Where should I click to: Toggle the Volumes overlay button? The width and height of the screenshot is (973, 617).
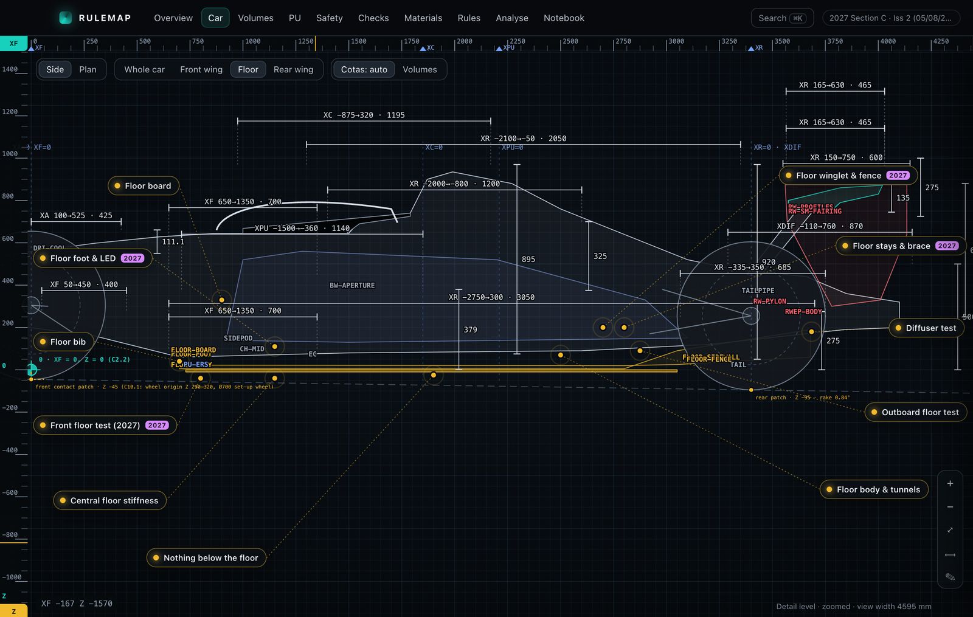[420, 69]
